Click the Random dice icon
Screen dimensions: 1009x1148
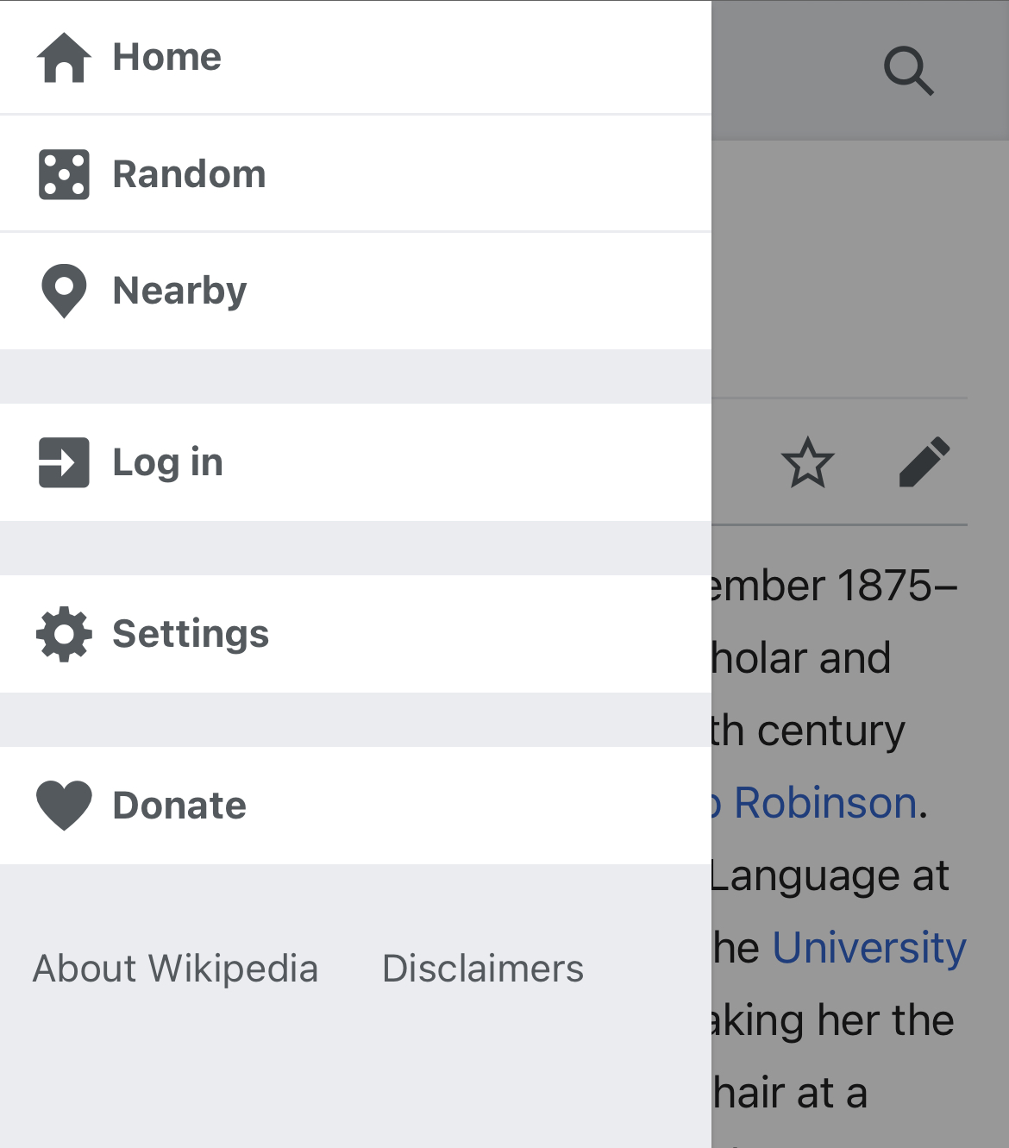pyautogui.click(x=64, y=174)
